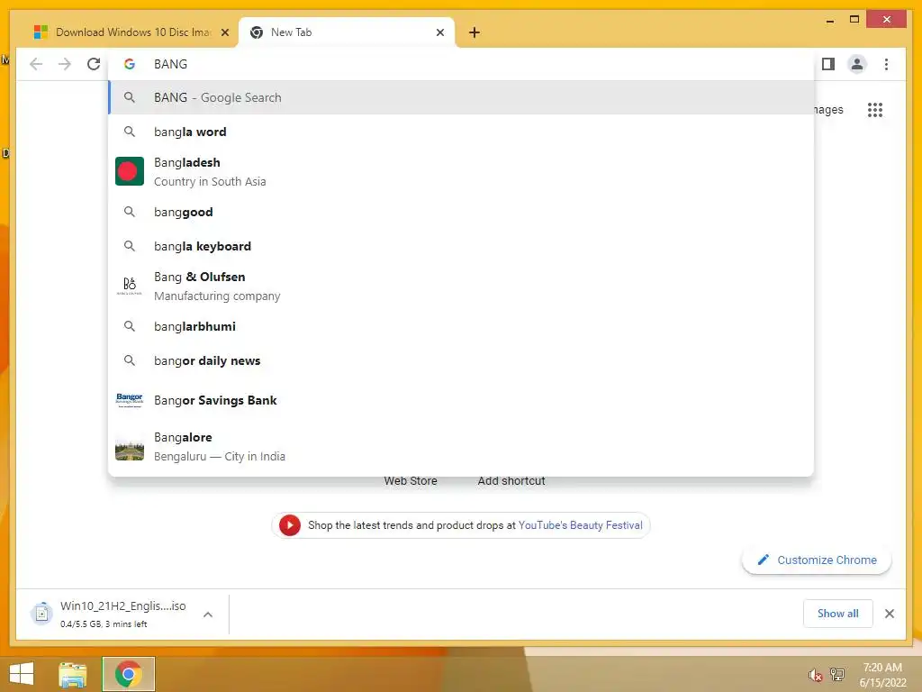Click the red YouTube play icon
Image resolution: width=922 pixels, height=692 pixels.
click(289, 525)
